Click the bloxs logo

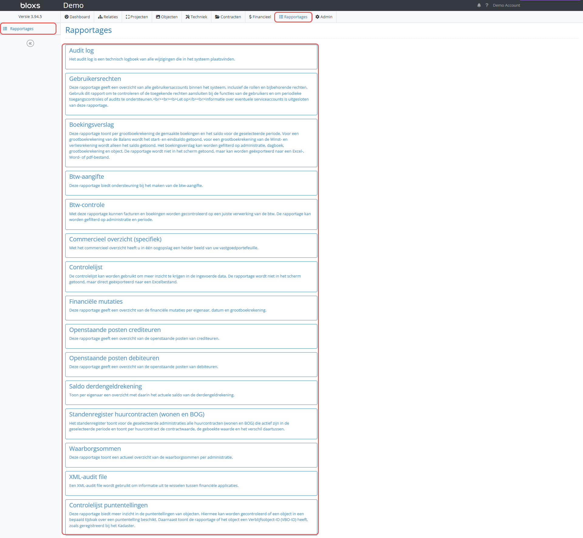pos(30,5)
